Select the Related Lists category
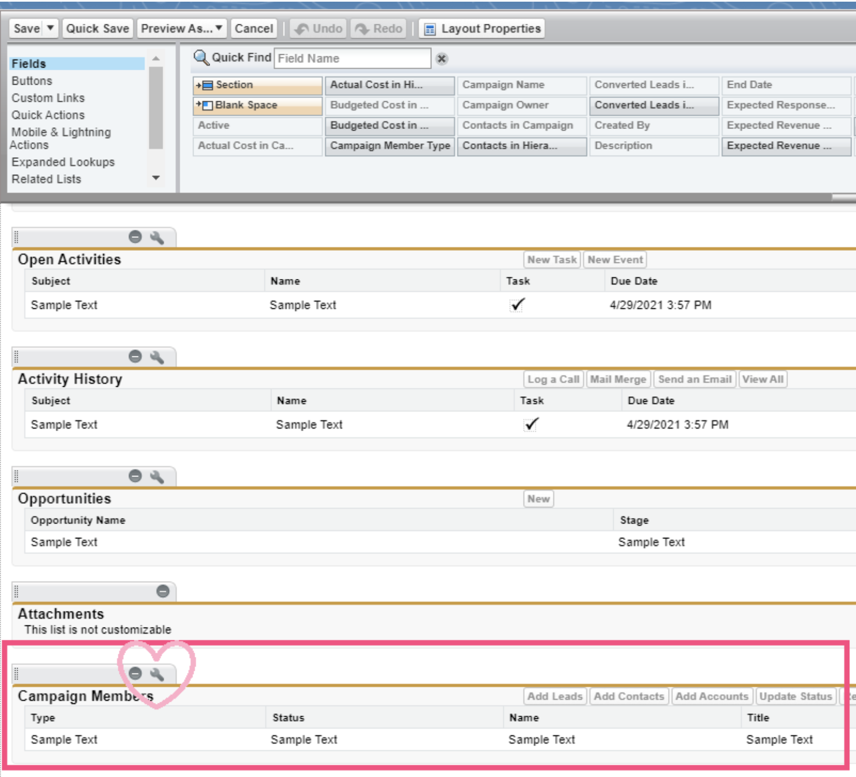 (46, 179)
